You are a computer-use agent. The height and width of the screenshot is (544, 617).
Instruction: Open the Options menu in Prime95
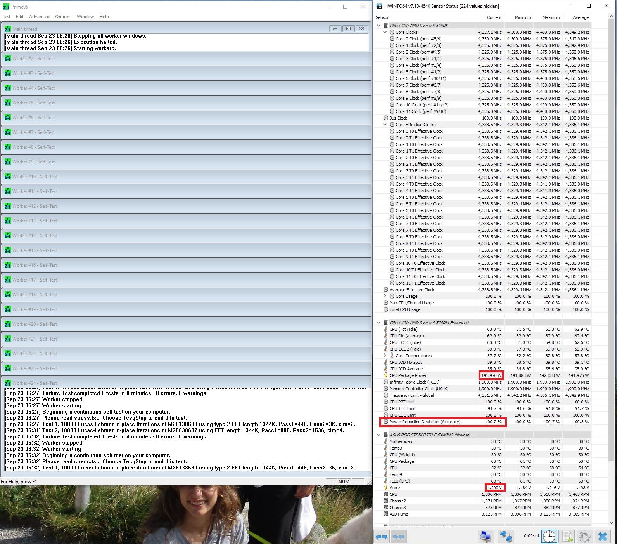pyautogui.click(x=63, y=17)
